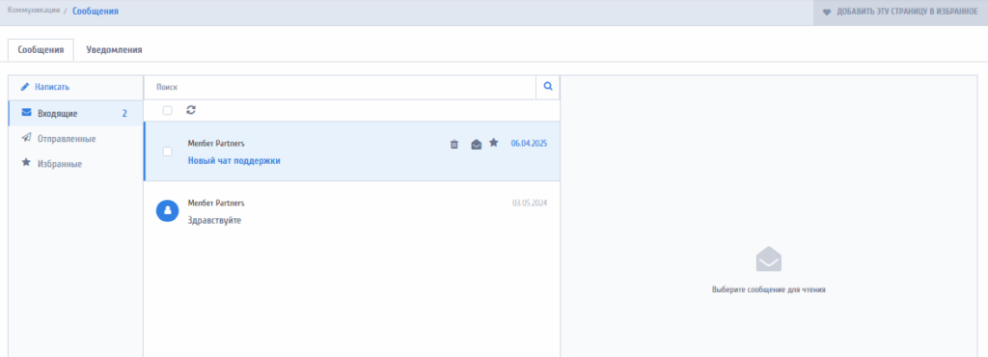The width and height of the screenshot is (988, 357).
Task: Click the heart favorites icon
Action: [827, 12]
